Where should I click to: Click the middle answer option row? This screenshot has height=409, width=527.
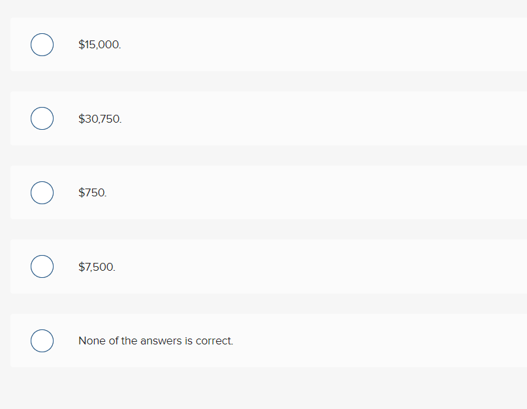point(261,192)
